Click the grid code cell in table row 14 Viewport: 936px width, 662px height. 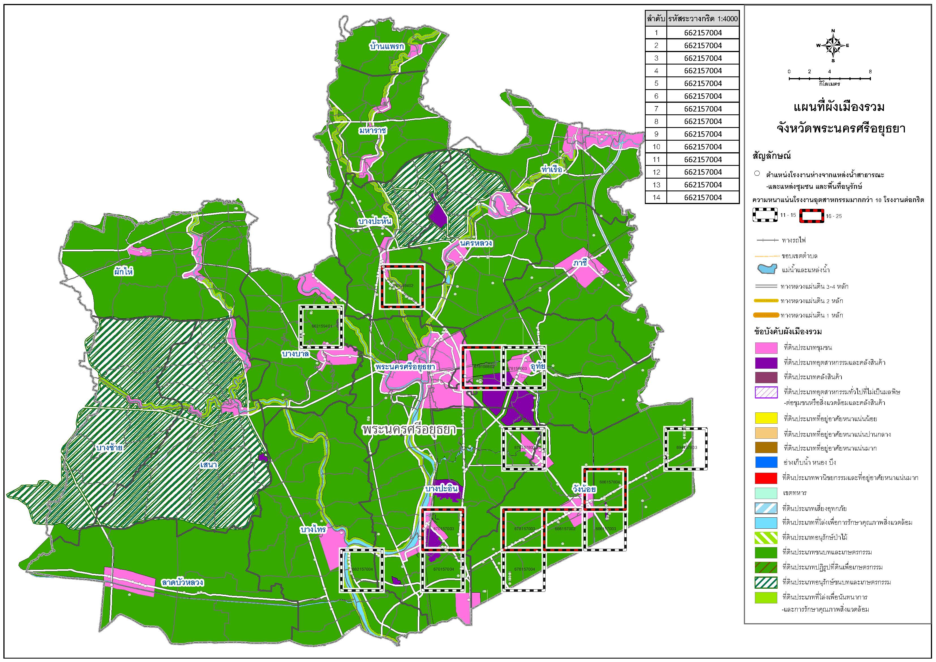pos(703,198)
